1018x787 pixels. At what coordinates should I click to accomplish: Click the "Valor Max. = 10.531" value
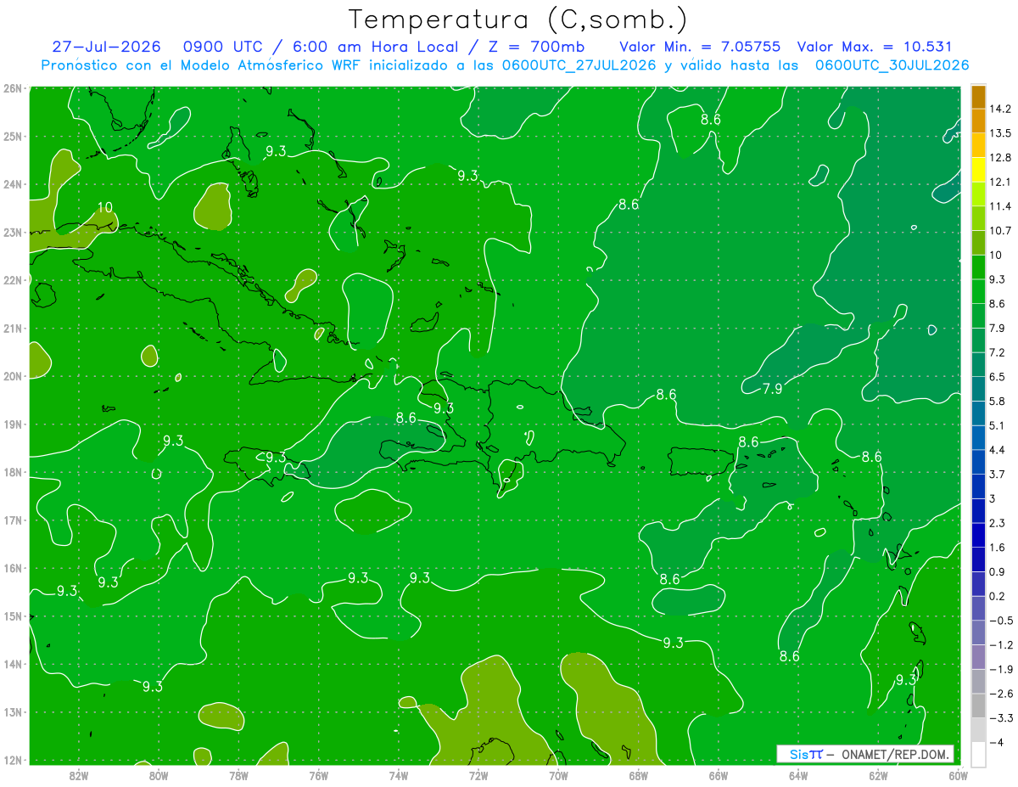[875, 47]
